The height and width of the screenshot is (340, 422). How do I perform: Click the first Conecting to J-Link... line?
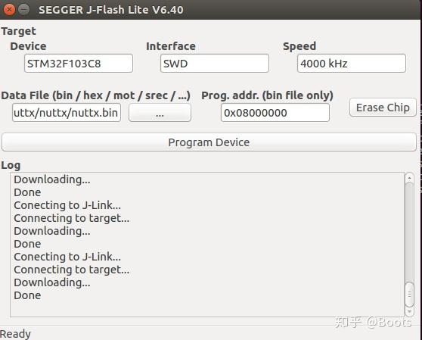pyautogui.click(x=67, y=205)
